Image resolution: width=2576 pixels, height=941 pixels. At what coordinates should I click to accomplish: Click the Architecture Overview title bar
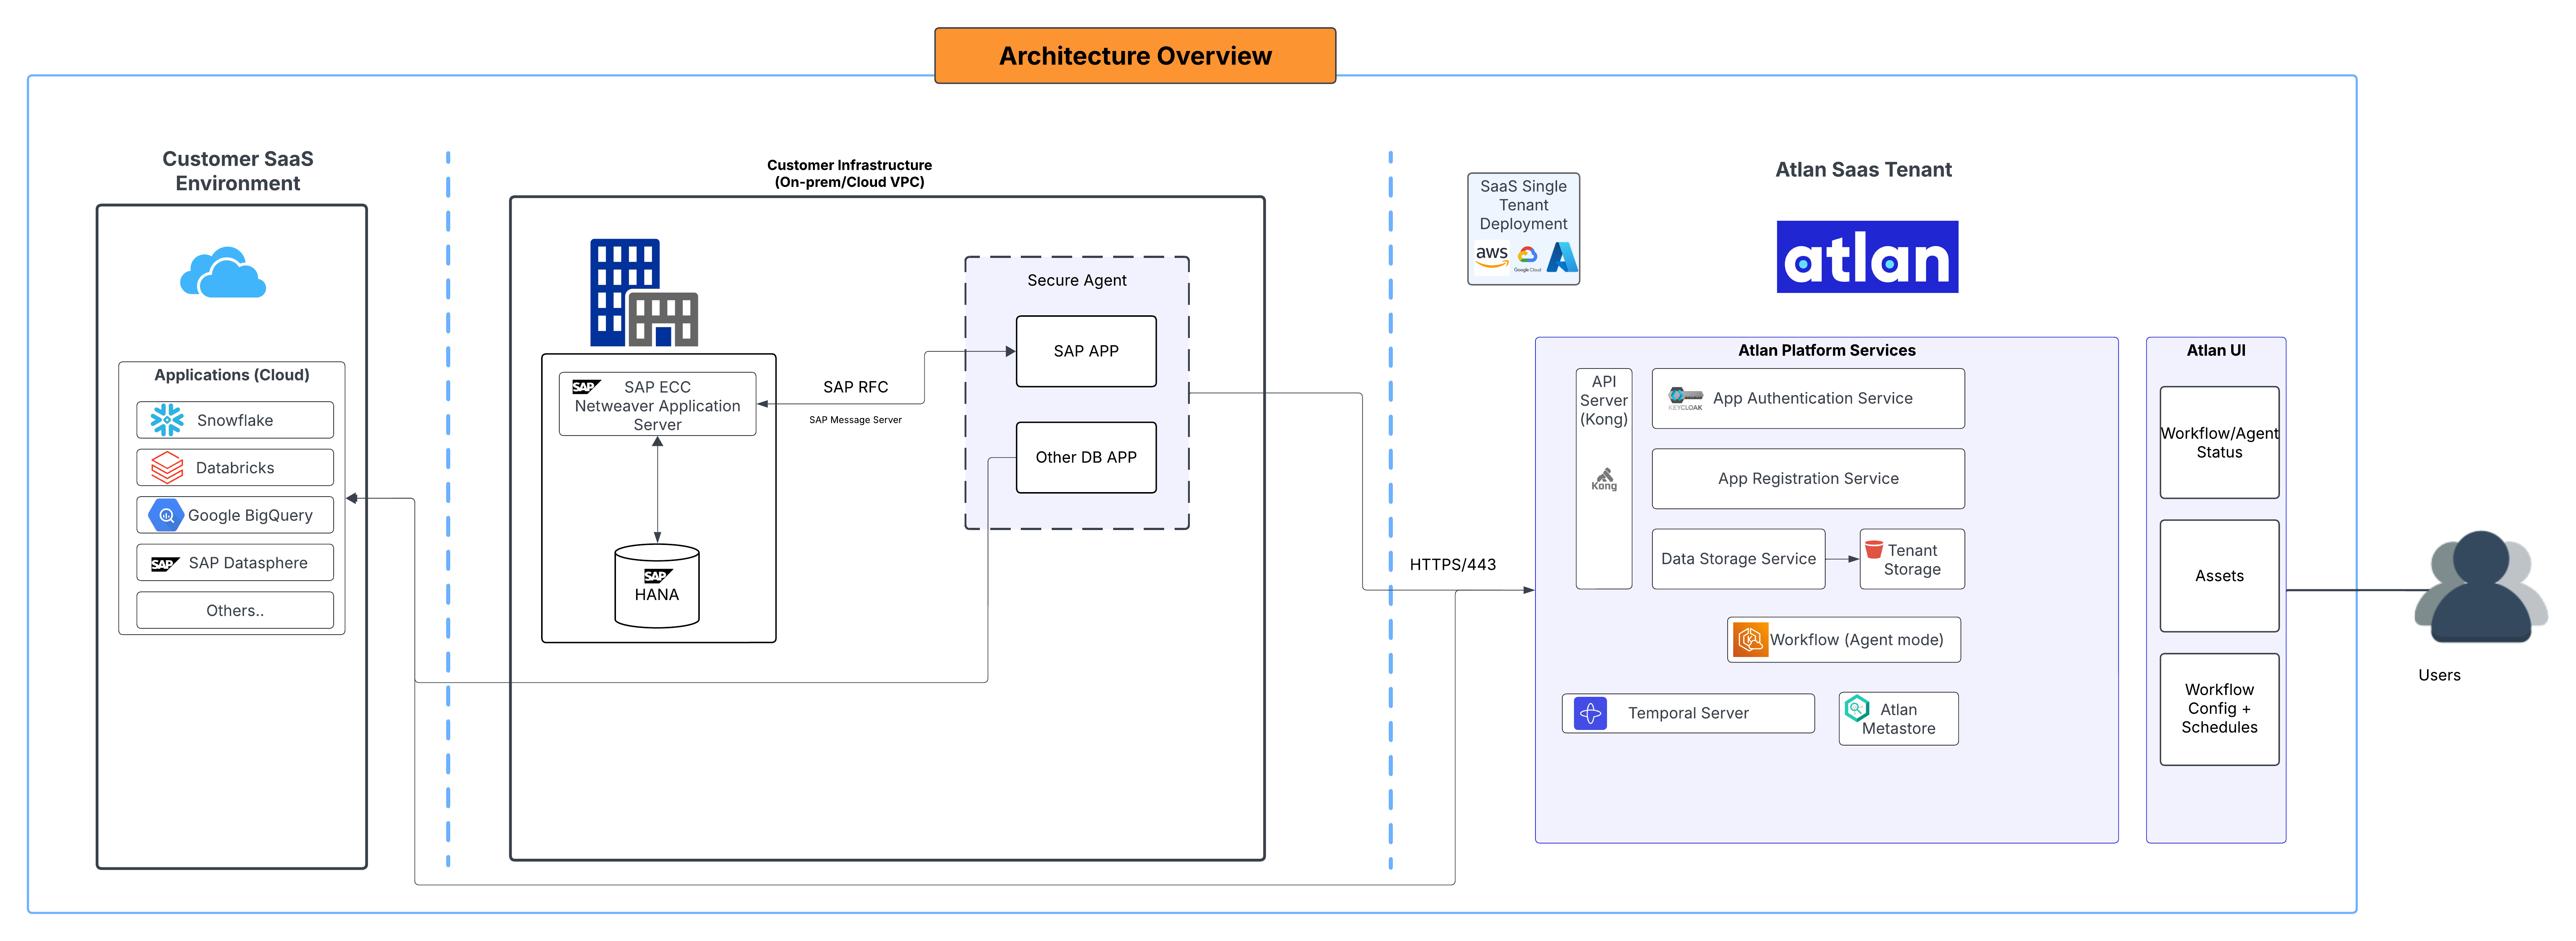[1135, 55]
